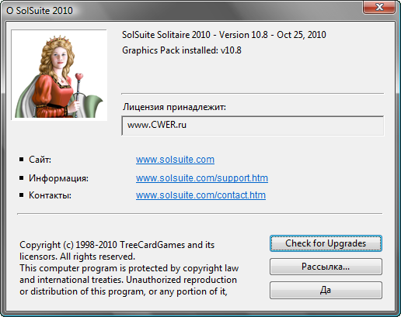Click the Copyright 1998-2010 TreeCardGames text
Image resolution: width=401 pixels, height=317 pixels.
pyautogui.click(x=117, y=245)
